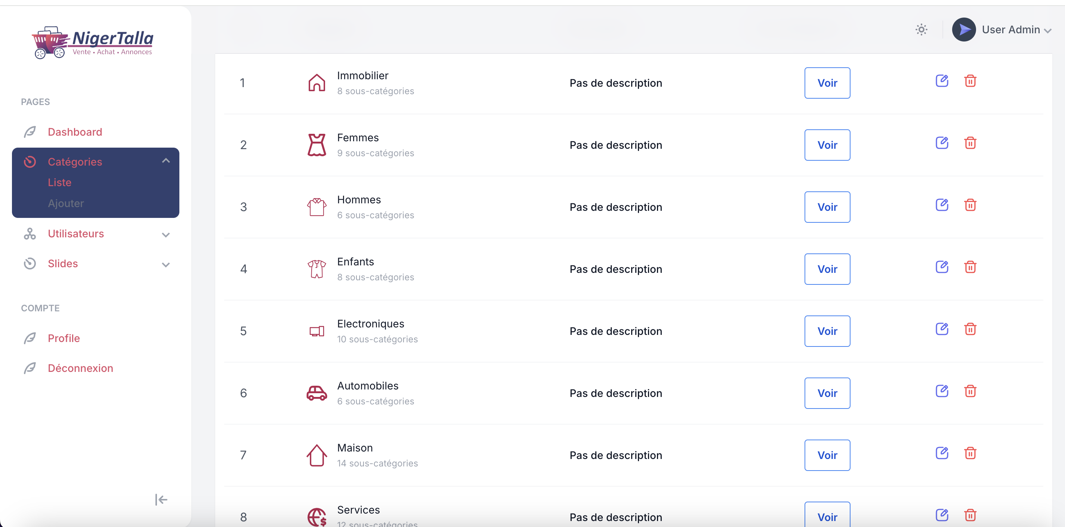Click Voir for Immobilier
The image size is (1065, 527).
pyautogui.click(x=827, y=83)
